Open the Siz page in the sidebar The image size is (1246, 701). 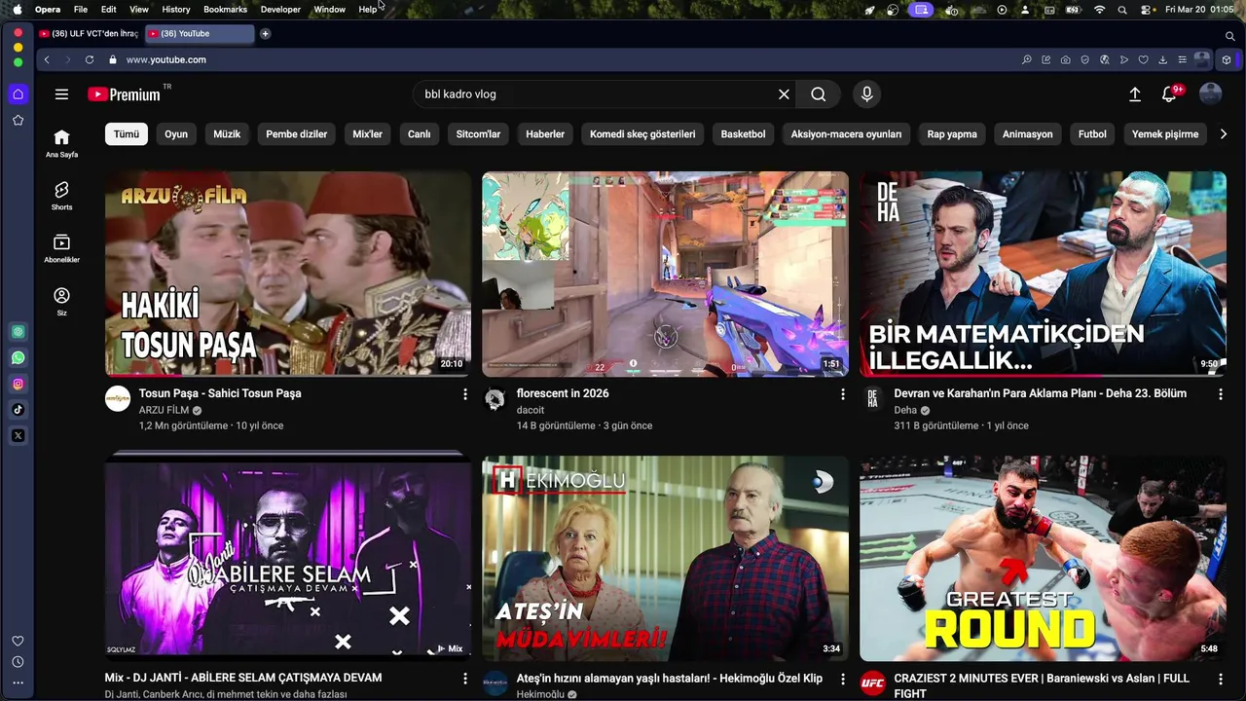[x=61, y=301]
